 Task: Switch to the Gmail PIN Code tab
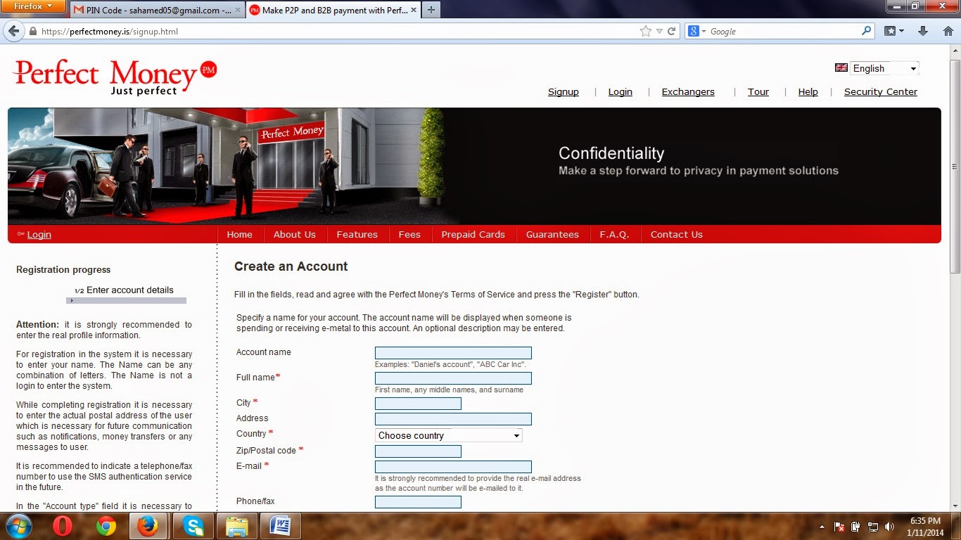click(x=153, y=11)
